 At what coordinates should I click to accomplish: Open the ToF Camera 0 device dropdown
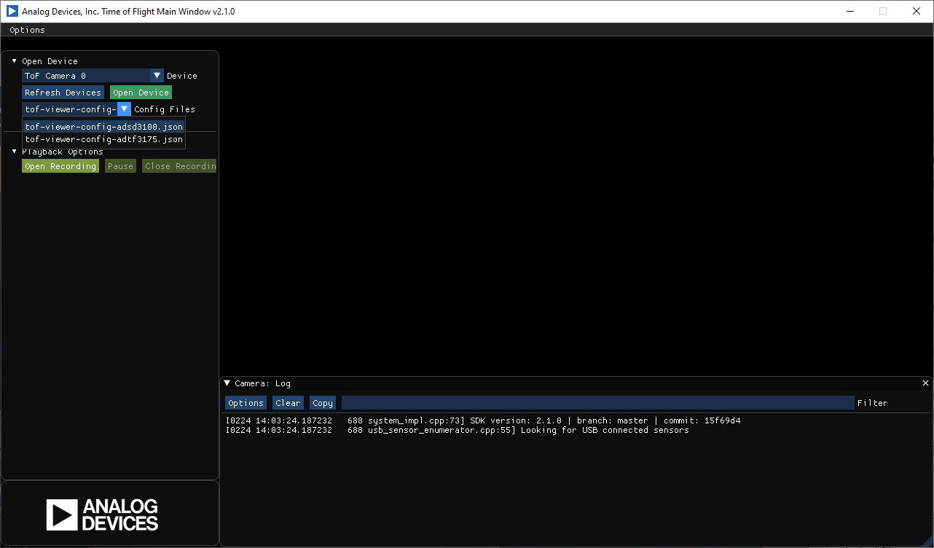93,76
